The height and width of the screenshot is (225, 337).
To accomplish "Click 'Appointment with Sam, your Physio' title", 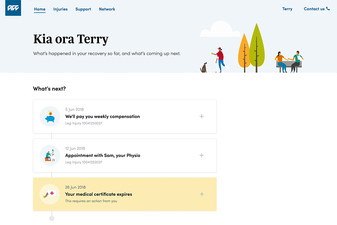I will [x=102, y=155].
